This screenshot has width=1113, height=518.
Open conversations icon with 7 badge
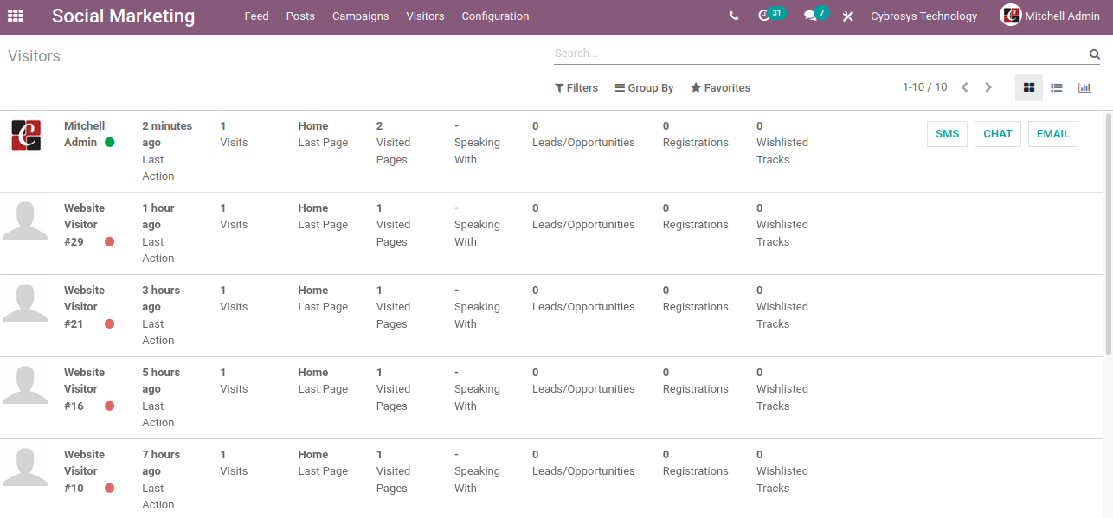click(x=810, y=16)
